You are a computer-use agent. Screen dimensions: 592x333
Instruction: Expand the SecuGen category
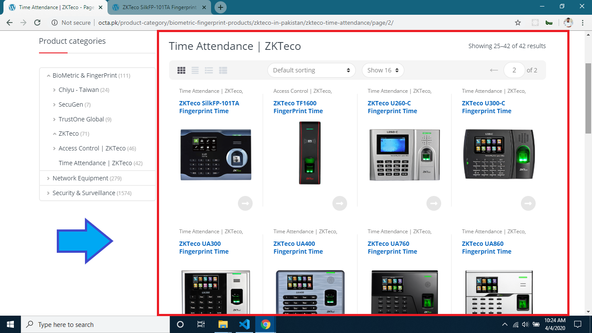point(54,105)
